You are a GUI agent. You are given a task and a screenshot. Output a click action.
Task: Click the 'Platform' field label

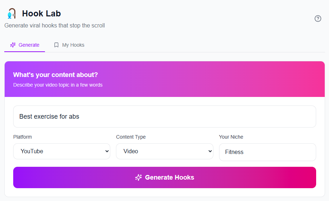click(22, 137)
